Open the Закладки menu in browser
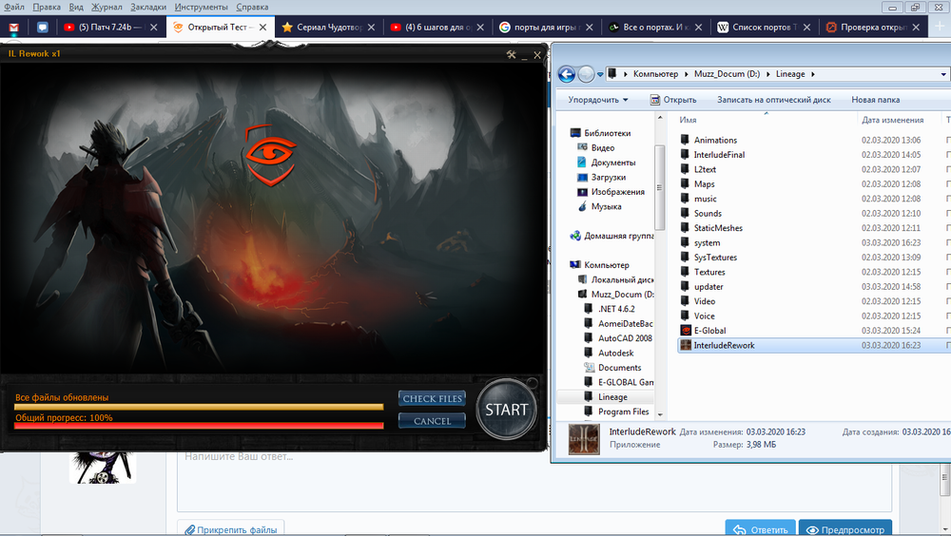 click(x=147, y=7)
